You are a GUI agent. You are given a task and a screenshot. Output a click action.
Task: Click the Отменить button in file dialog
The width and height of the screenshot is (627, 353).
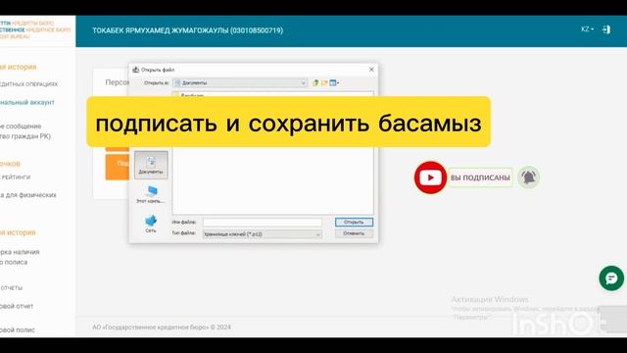coord(354,233)
